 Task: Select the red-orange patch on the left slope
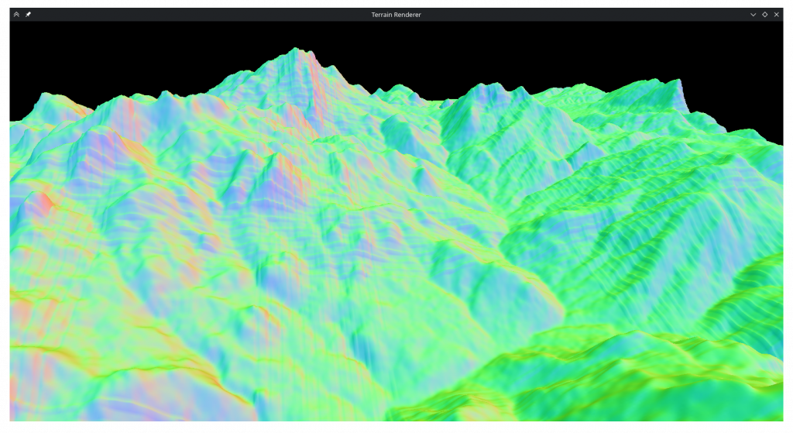(44, 203)
